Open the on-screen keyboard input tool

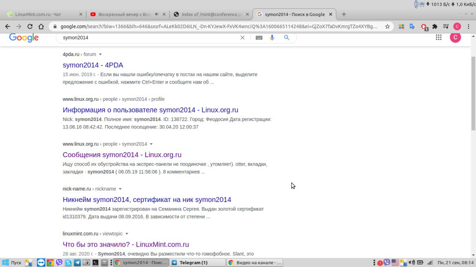(259, 38)
